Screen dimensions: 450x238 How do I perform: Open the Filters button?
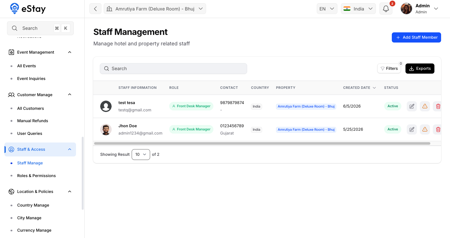(389, 69)
